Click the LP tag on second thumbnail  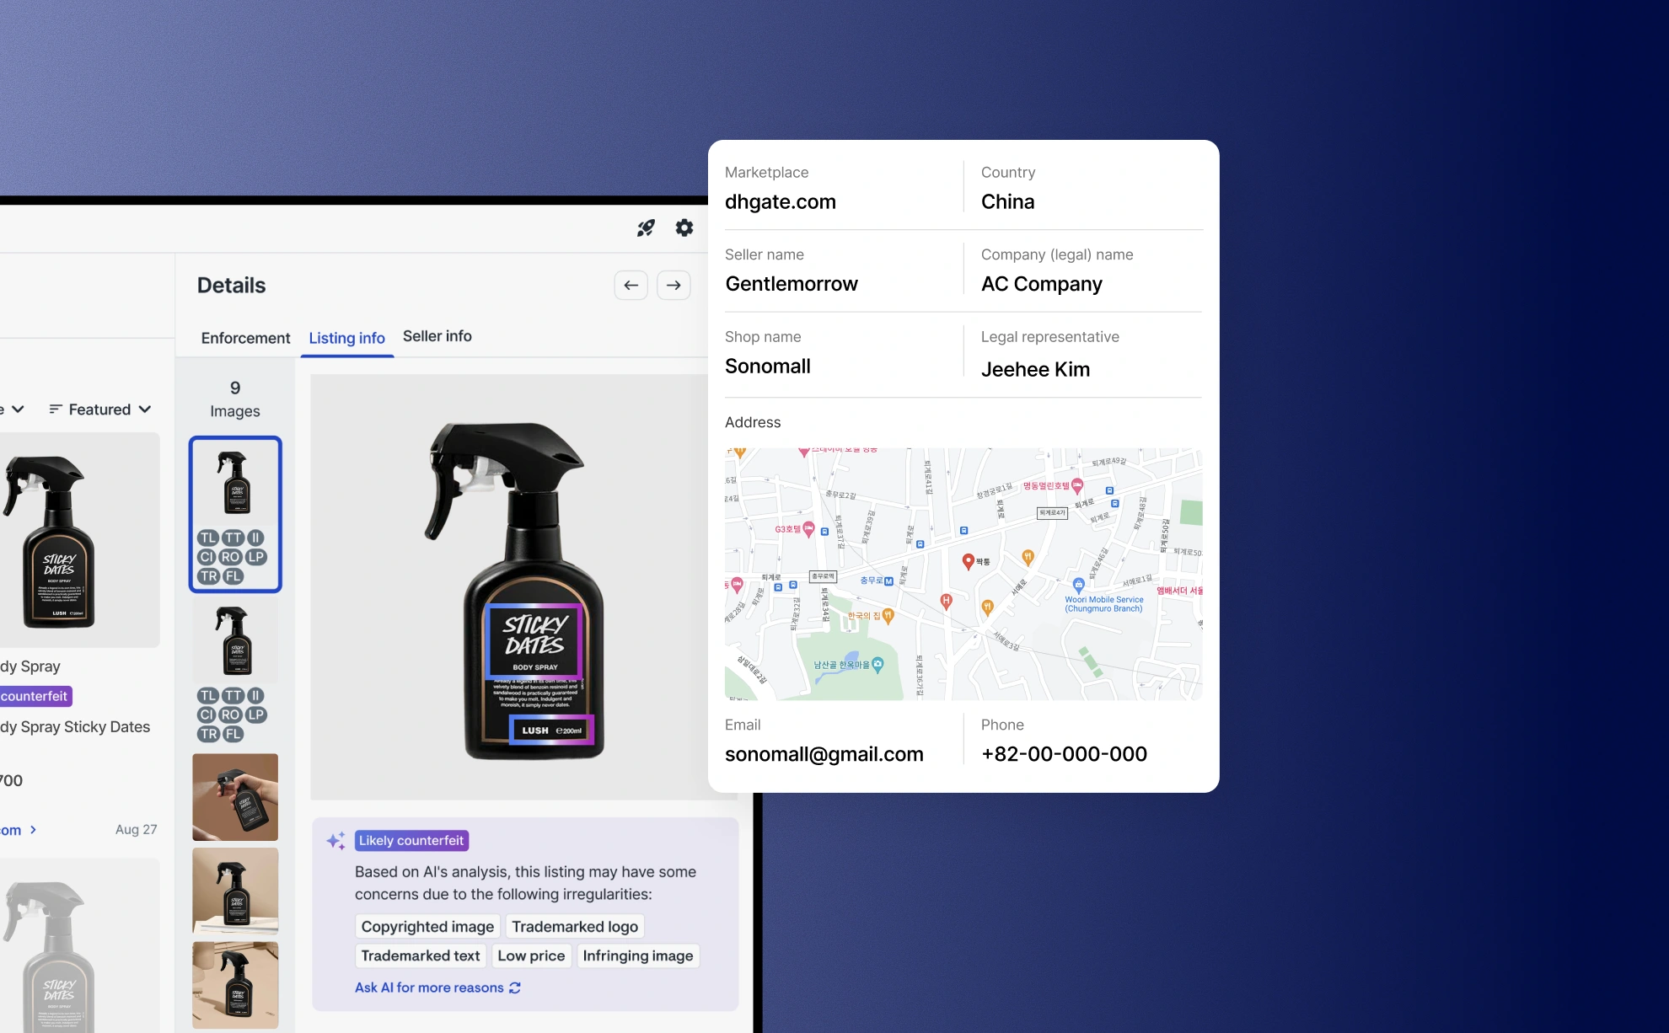(x=256, y=715)
